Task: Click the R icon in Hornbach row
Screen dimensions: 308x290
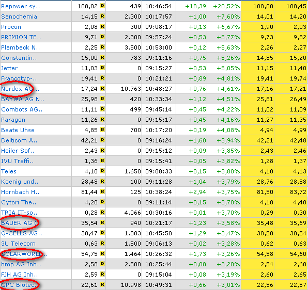Action: pyautogui.click(x=102, y=191)
